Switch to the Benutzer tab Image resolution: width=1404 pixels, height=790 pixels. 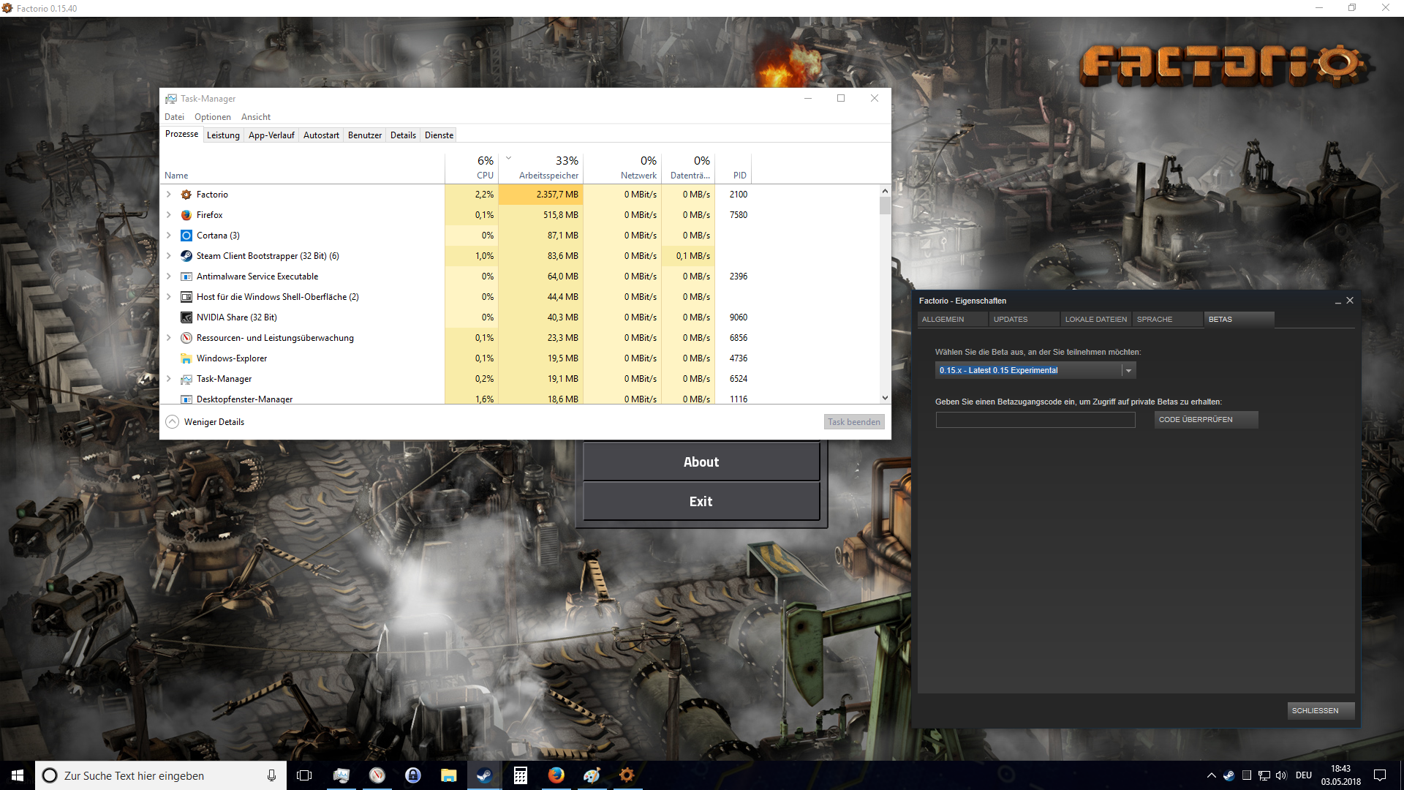tap(364, 135)
